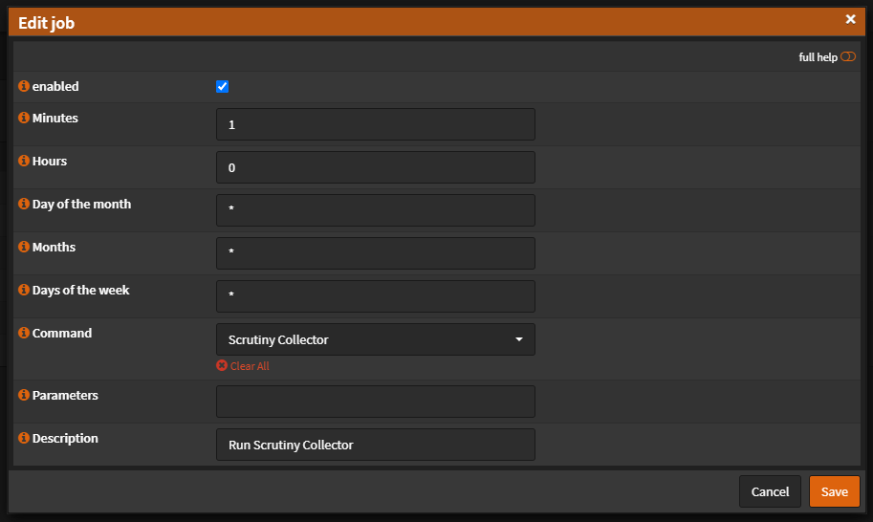
Task: Focus the Minutes input field
Action: [x=375, y=124]
